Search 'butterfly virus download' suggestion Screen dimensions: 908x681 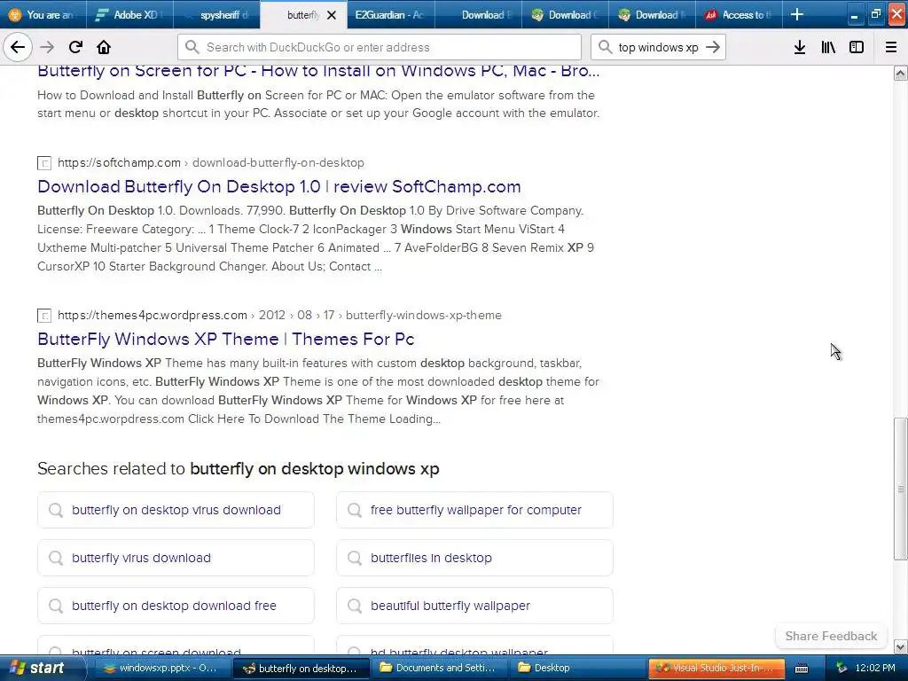pos(176,558)
